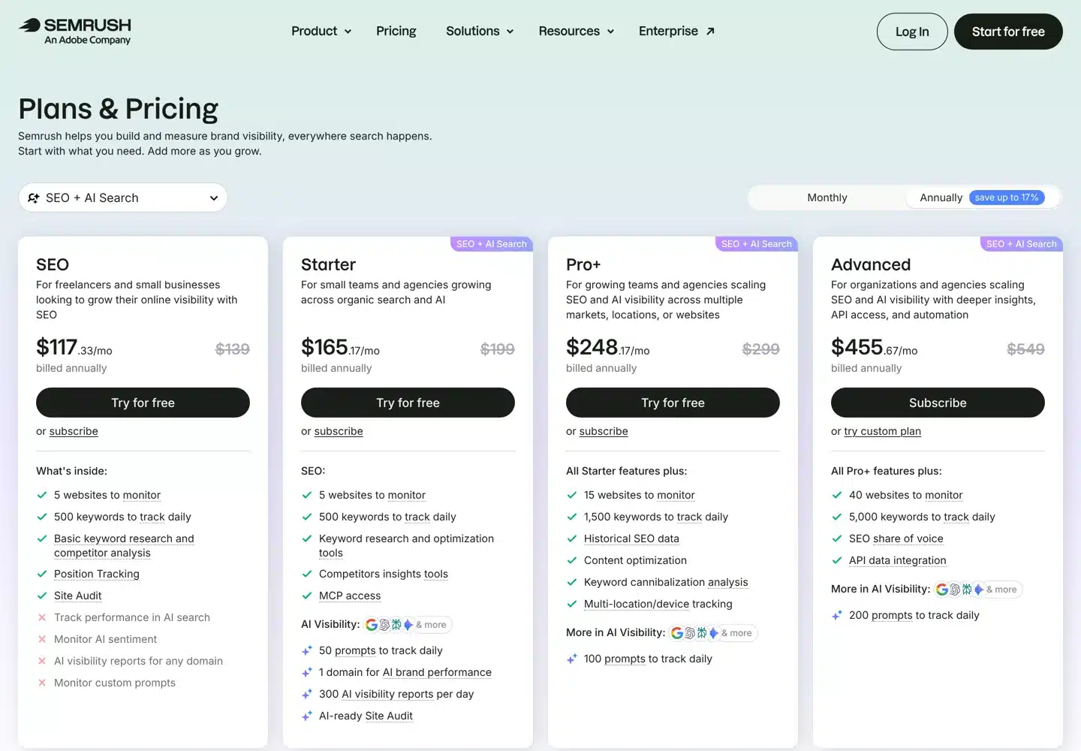This screenshot has width=1081, height=751.
Task: Click the checkmark beside Historical SEO data
Action: (572, 538)
